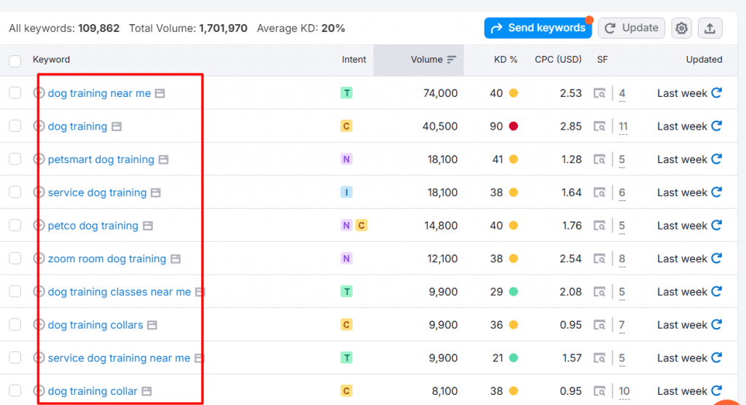Check the 'zoom room dog training' row
Viewport: 746px width, 405px height.
tap(15, 259)
